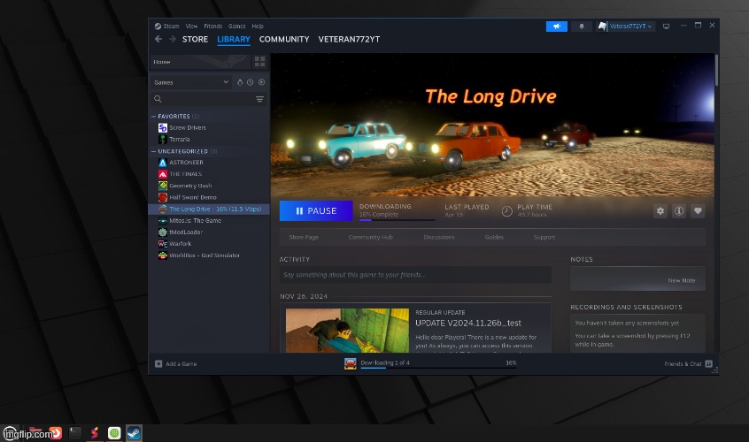Open the Community Hub link
The height and width of the screenshot is (442, 749).
371,237
